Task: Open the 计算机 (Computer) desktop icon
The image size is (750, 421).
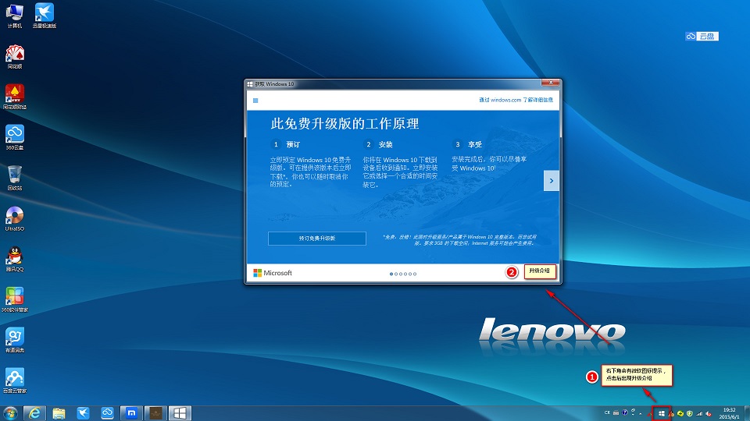Action: 15,16
